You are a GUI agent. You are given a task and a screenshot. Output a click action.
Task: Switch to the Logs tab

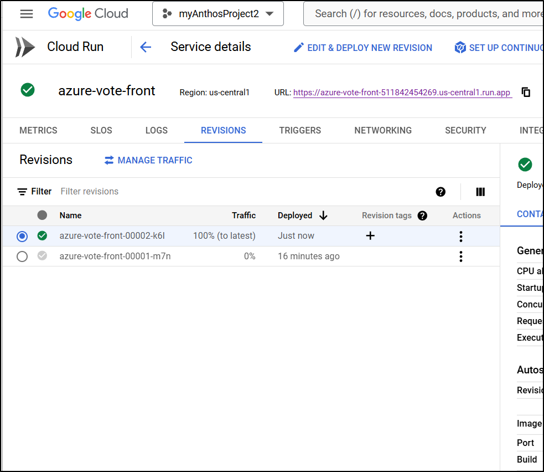pyautogui.click(x=157, y=130)
